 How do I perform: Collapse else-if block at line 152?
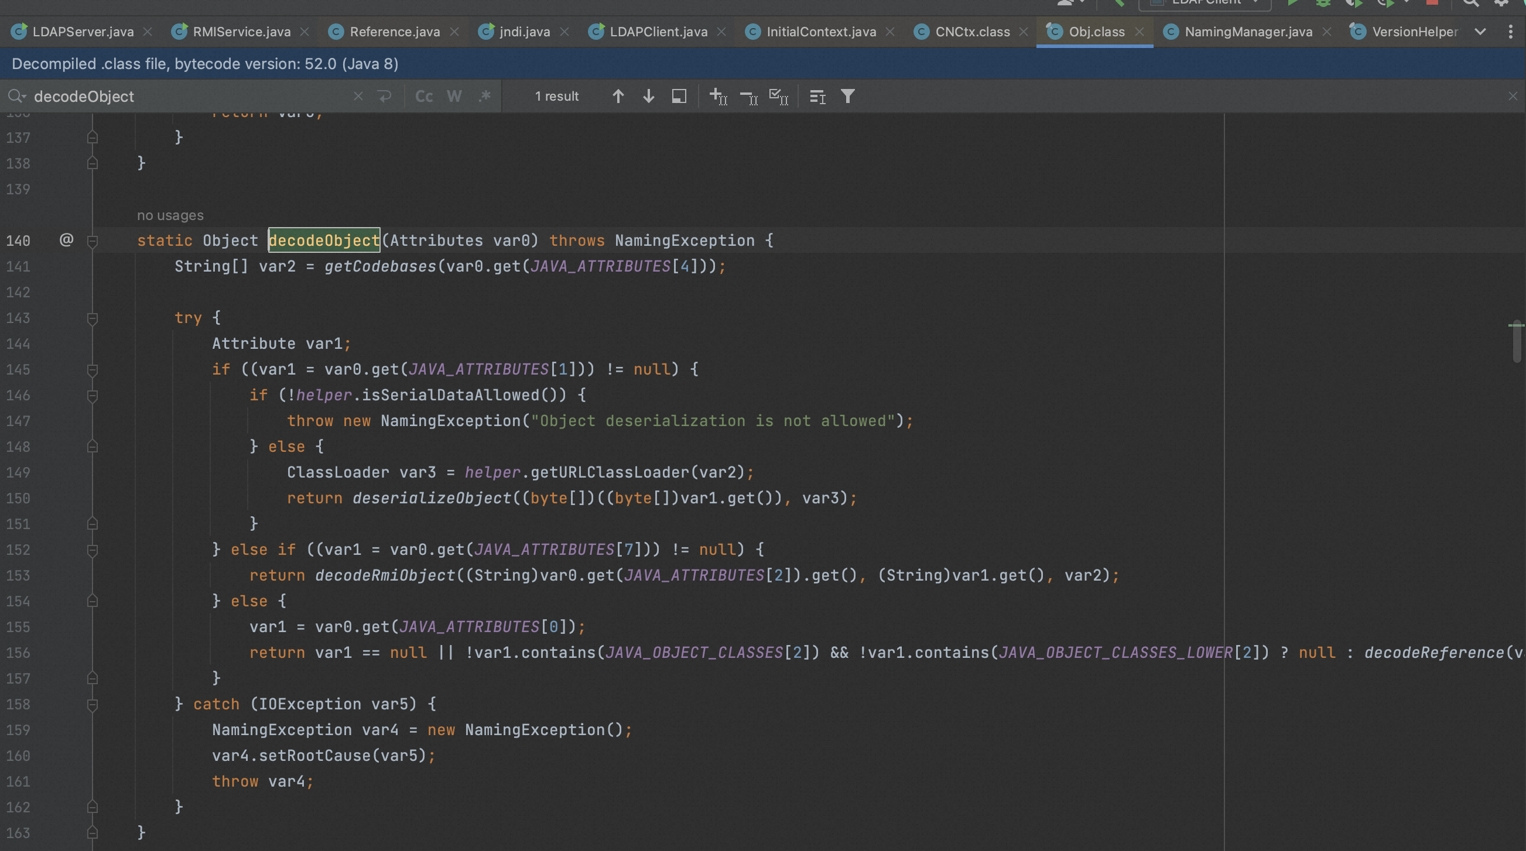[93, 550]
